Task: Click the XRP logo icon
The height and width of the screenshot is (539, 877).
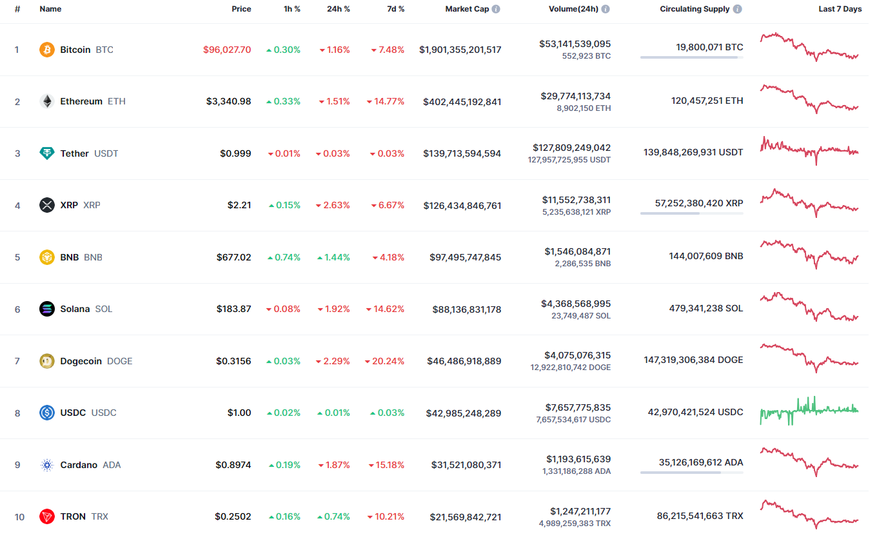Action: click(x=47, y=205)
